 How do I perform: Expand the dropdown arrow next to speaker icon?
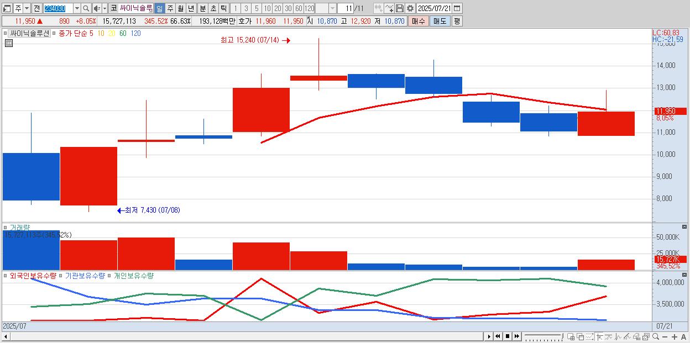(104, 8)
